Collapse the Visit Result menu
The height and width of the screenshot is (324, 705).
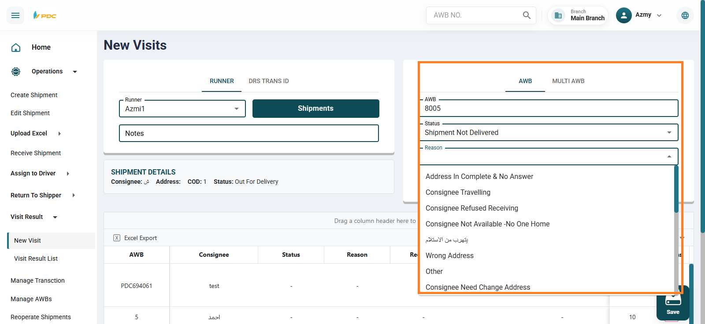point(55,217)
